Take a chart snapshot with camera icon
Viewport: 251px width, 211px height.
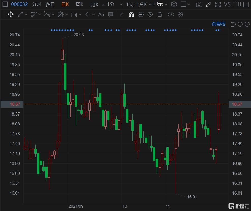pyautogui.click(x=199, y=4)
